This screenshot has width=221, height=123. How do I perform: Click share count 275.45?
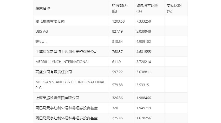(x=118, y=118)
